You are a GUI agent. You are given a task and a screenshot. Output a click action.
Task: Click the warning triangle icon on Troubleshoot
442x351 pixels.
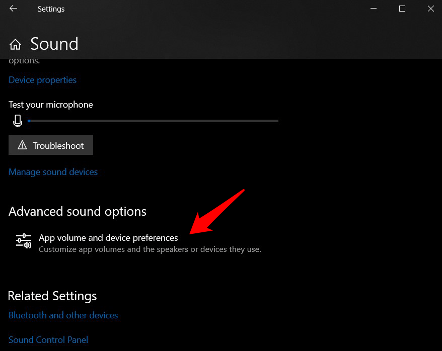pos(22,145)
